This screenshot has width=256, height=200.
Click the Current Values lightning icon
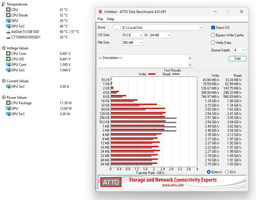3,81
